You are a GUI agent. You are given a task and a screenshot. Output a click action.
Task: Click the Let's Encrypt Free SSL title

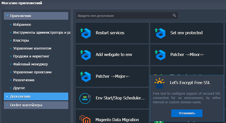(x=190, y=83)
